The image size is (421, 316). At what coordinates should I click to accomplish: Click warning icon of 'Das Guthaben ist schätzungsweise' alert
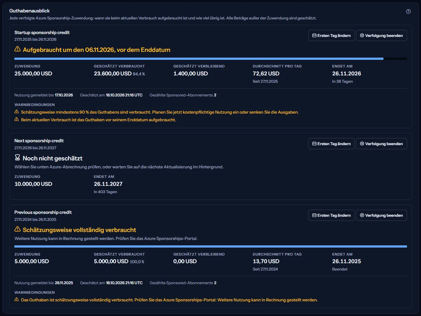pyautogui.click(x=17, y=299)
